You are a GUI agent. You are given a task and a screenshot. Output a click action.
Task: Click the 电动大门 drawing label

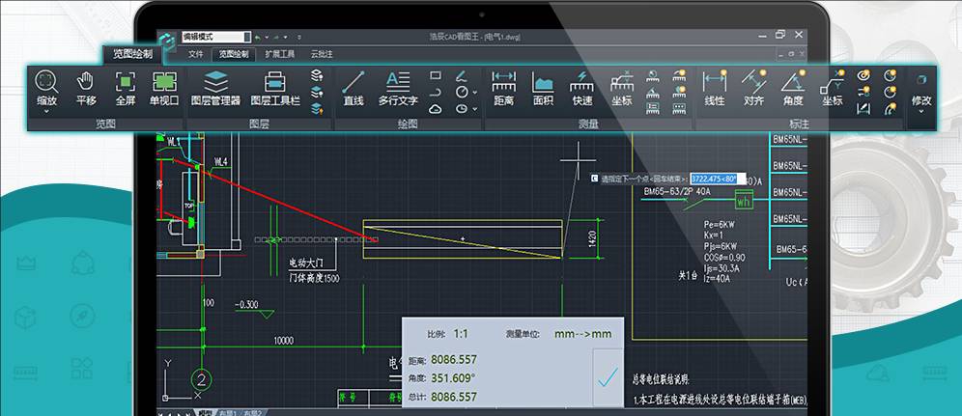coord(306,263)
